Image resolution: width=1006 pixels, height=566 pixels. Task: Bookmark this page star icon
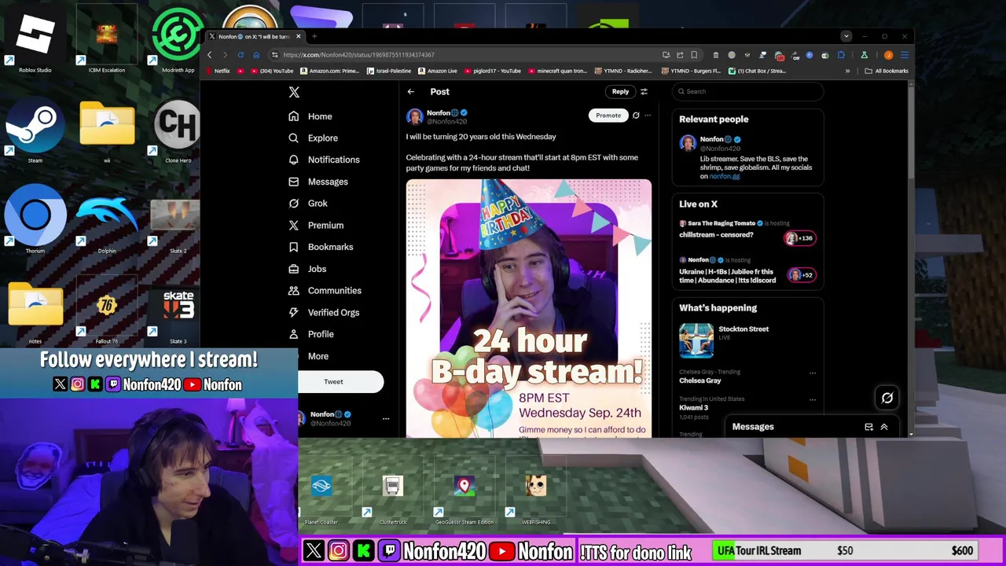pos(694,55)
